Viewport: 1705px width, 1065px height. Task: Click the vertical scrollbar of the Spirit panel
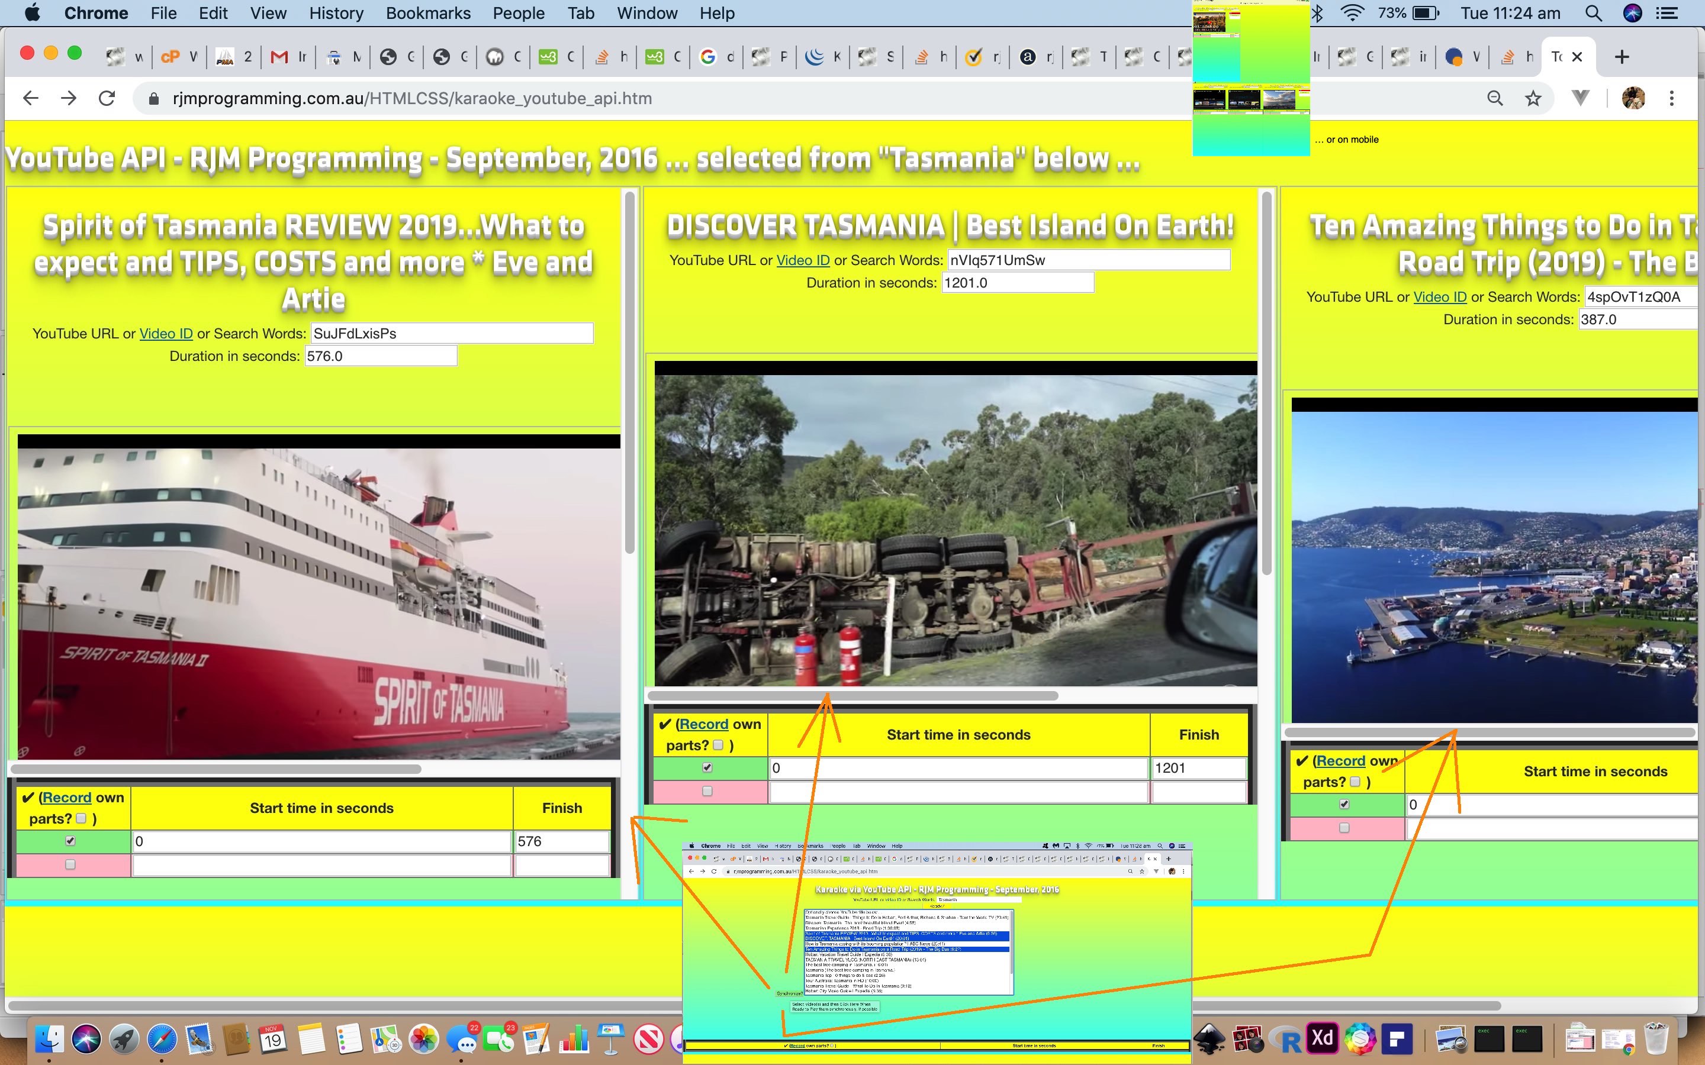[x=629, y=372]
